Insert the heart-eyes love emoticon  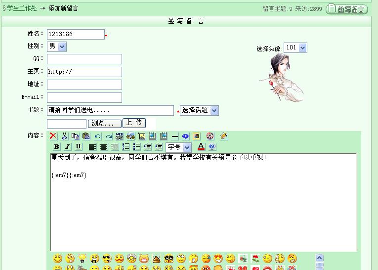218,259
